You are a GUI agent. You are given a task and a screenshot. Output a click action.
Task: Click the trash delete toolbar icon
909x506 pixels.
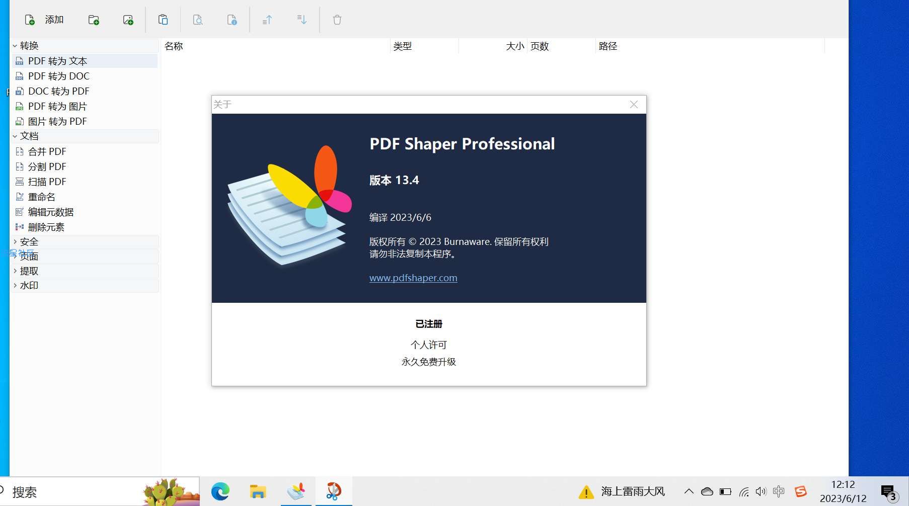(337, 20)
